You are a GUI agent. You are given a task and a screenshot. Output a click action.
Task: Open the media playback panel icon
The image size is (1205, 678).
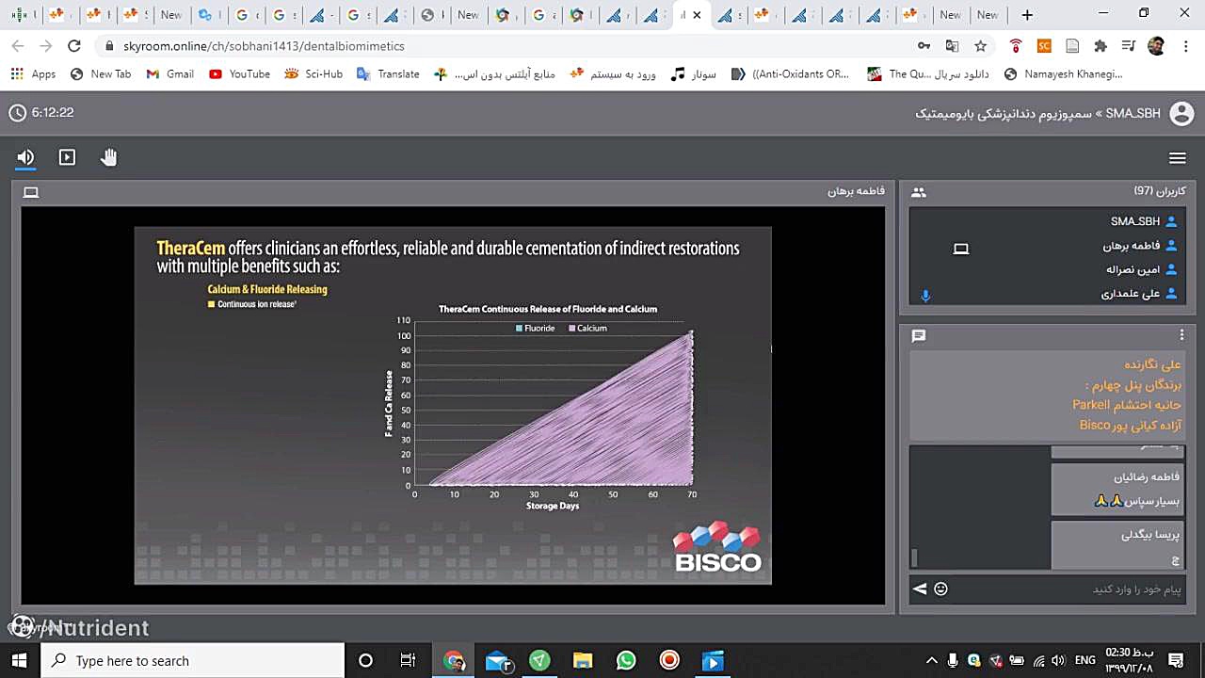67,157
